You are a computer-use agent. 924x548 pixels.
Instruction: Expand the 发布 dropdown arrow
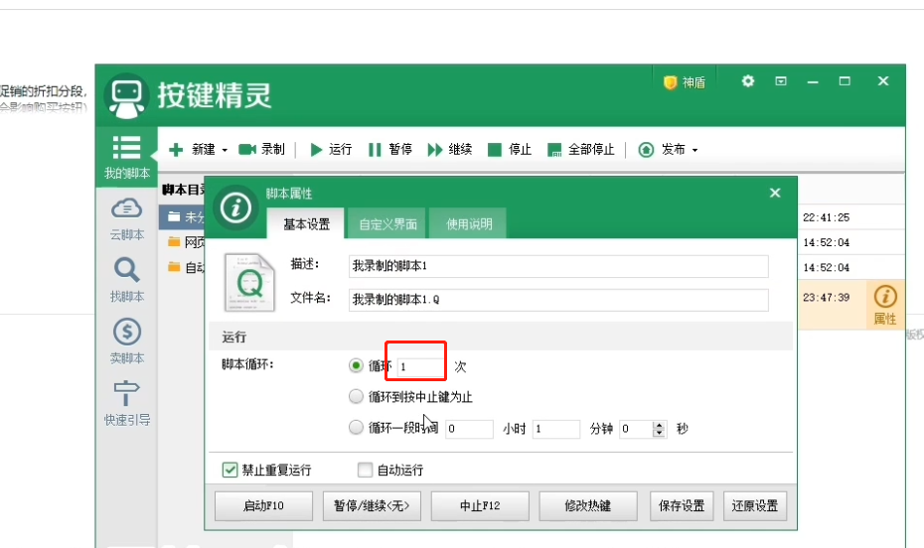coord(694,151)
